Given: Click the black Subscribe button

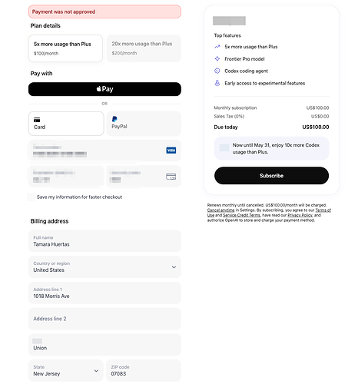Looking at the screenshot, I should (x=271, y=176).
